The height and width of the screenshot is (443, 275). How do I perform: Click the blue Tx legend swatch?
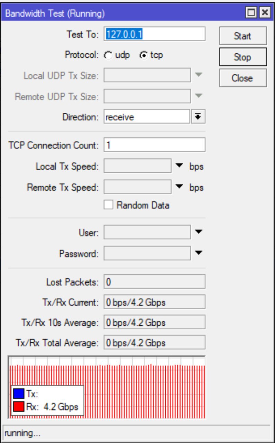click(19, 394)
